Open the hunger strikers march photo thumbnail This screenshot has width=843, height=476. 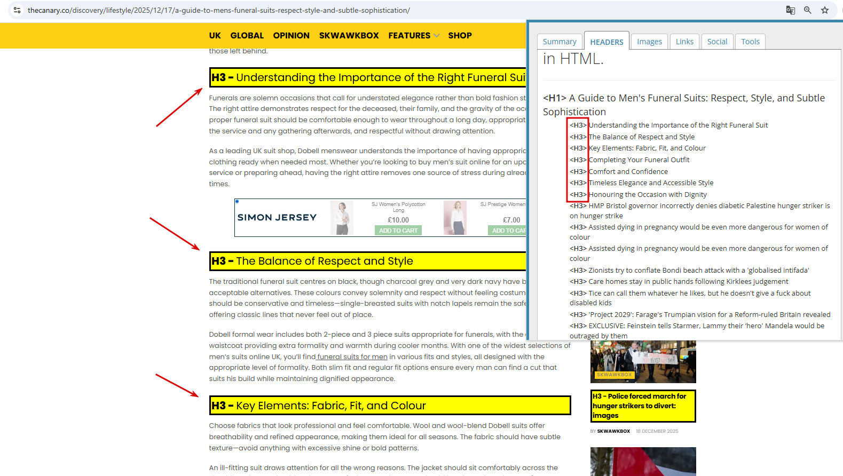643,362
